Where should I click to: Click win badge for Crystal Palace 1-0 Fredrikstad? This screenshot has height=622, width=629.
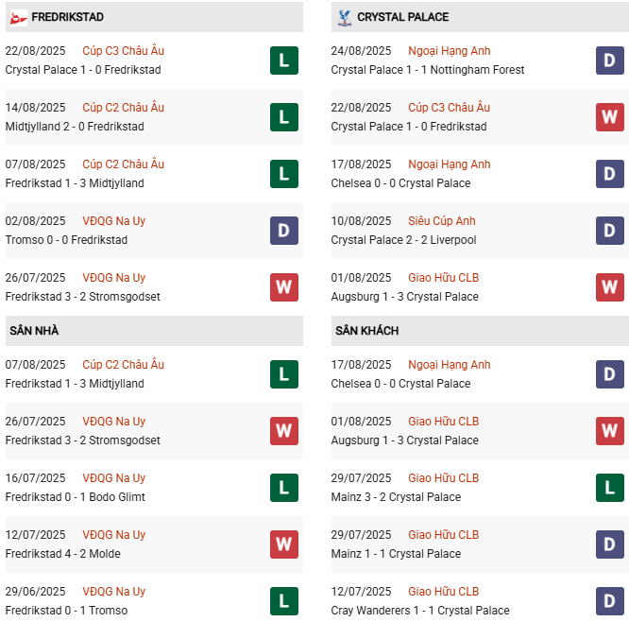(609, 117)
